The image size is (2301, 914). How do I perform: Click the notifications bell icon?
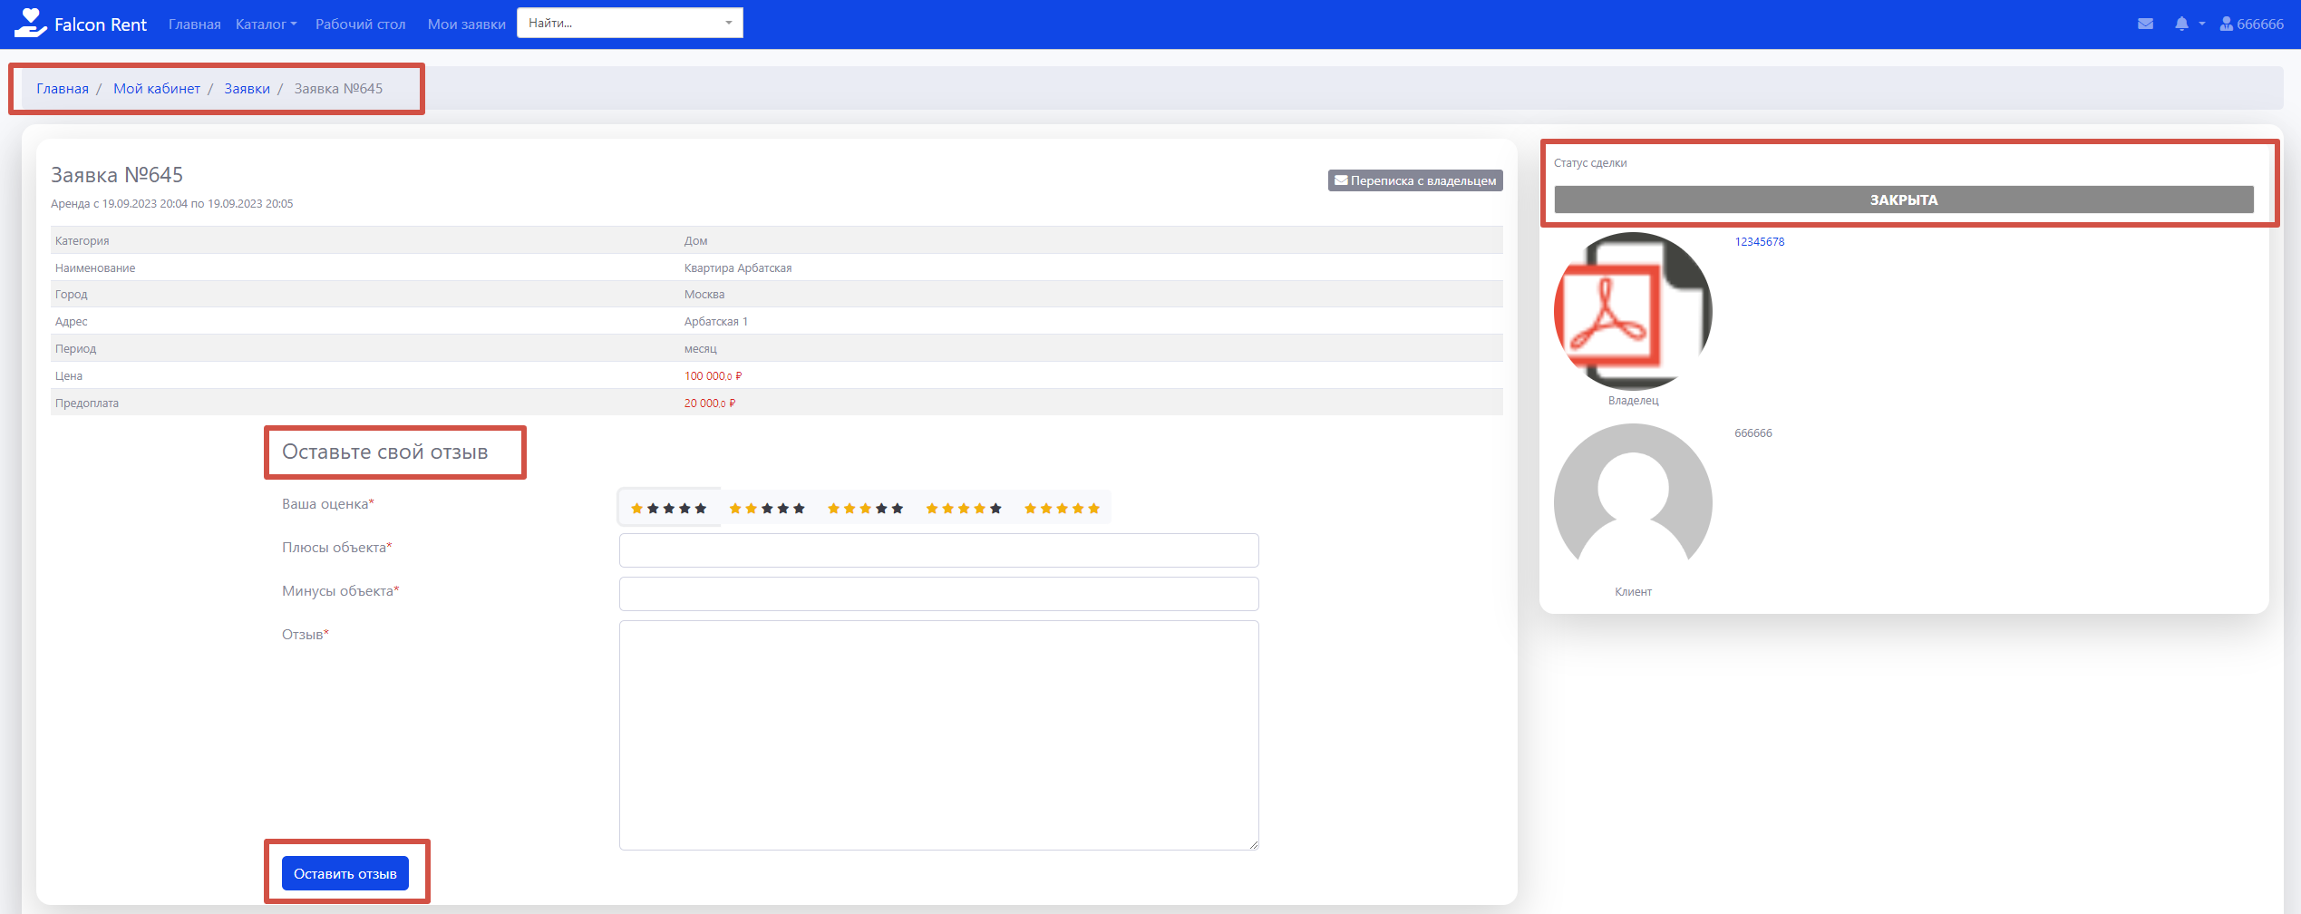(x=2181, y=24)
